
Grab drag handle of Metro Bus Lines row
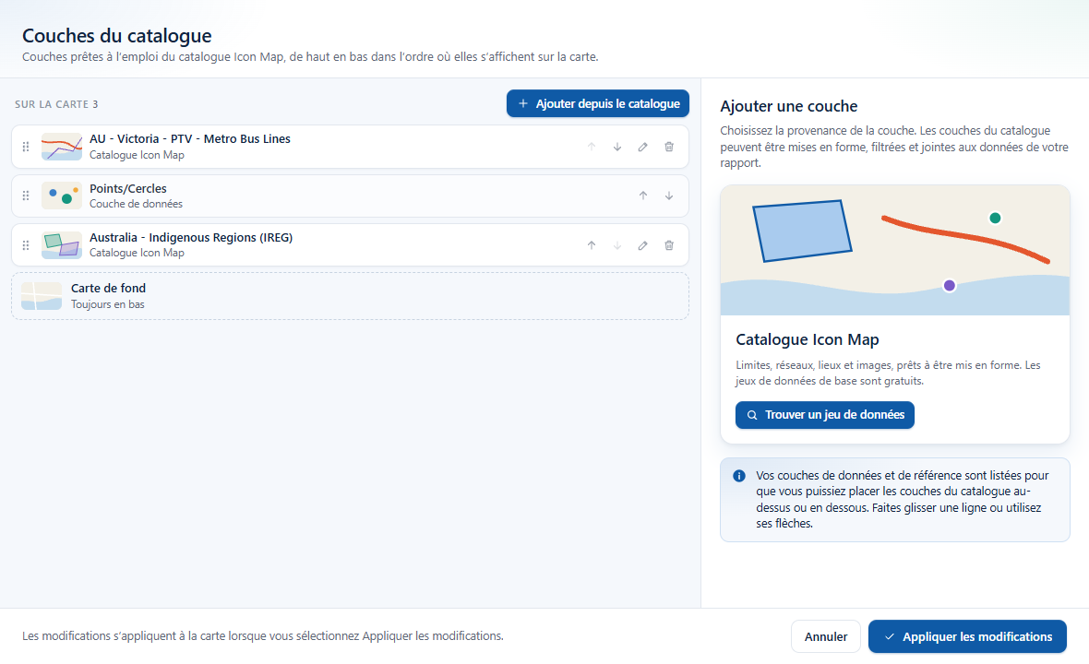coord(26,147)
